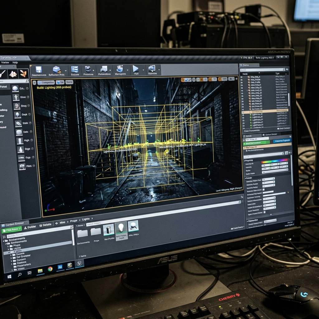
Task: Open Chrome from the Windows taskbar
Action: point(50,269)
